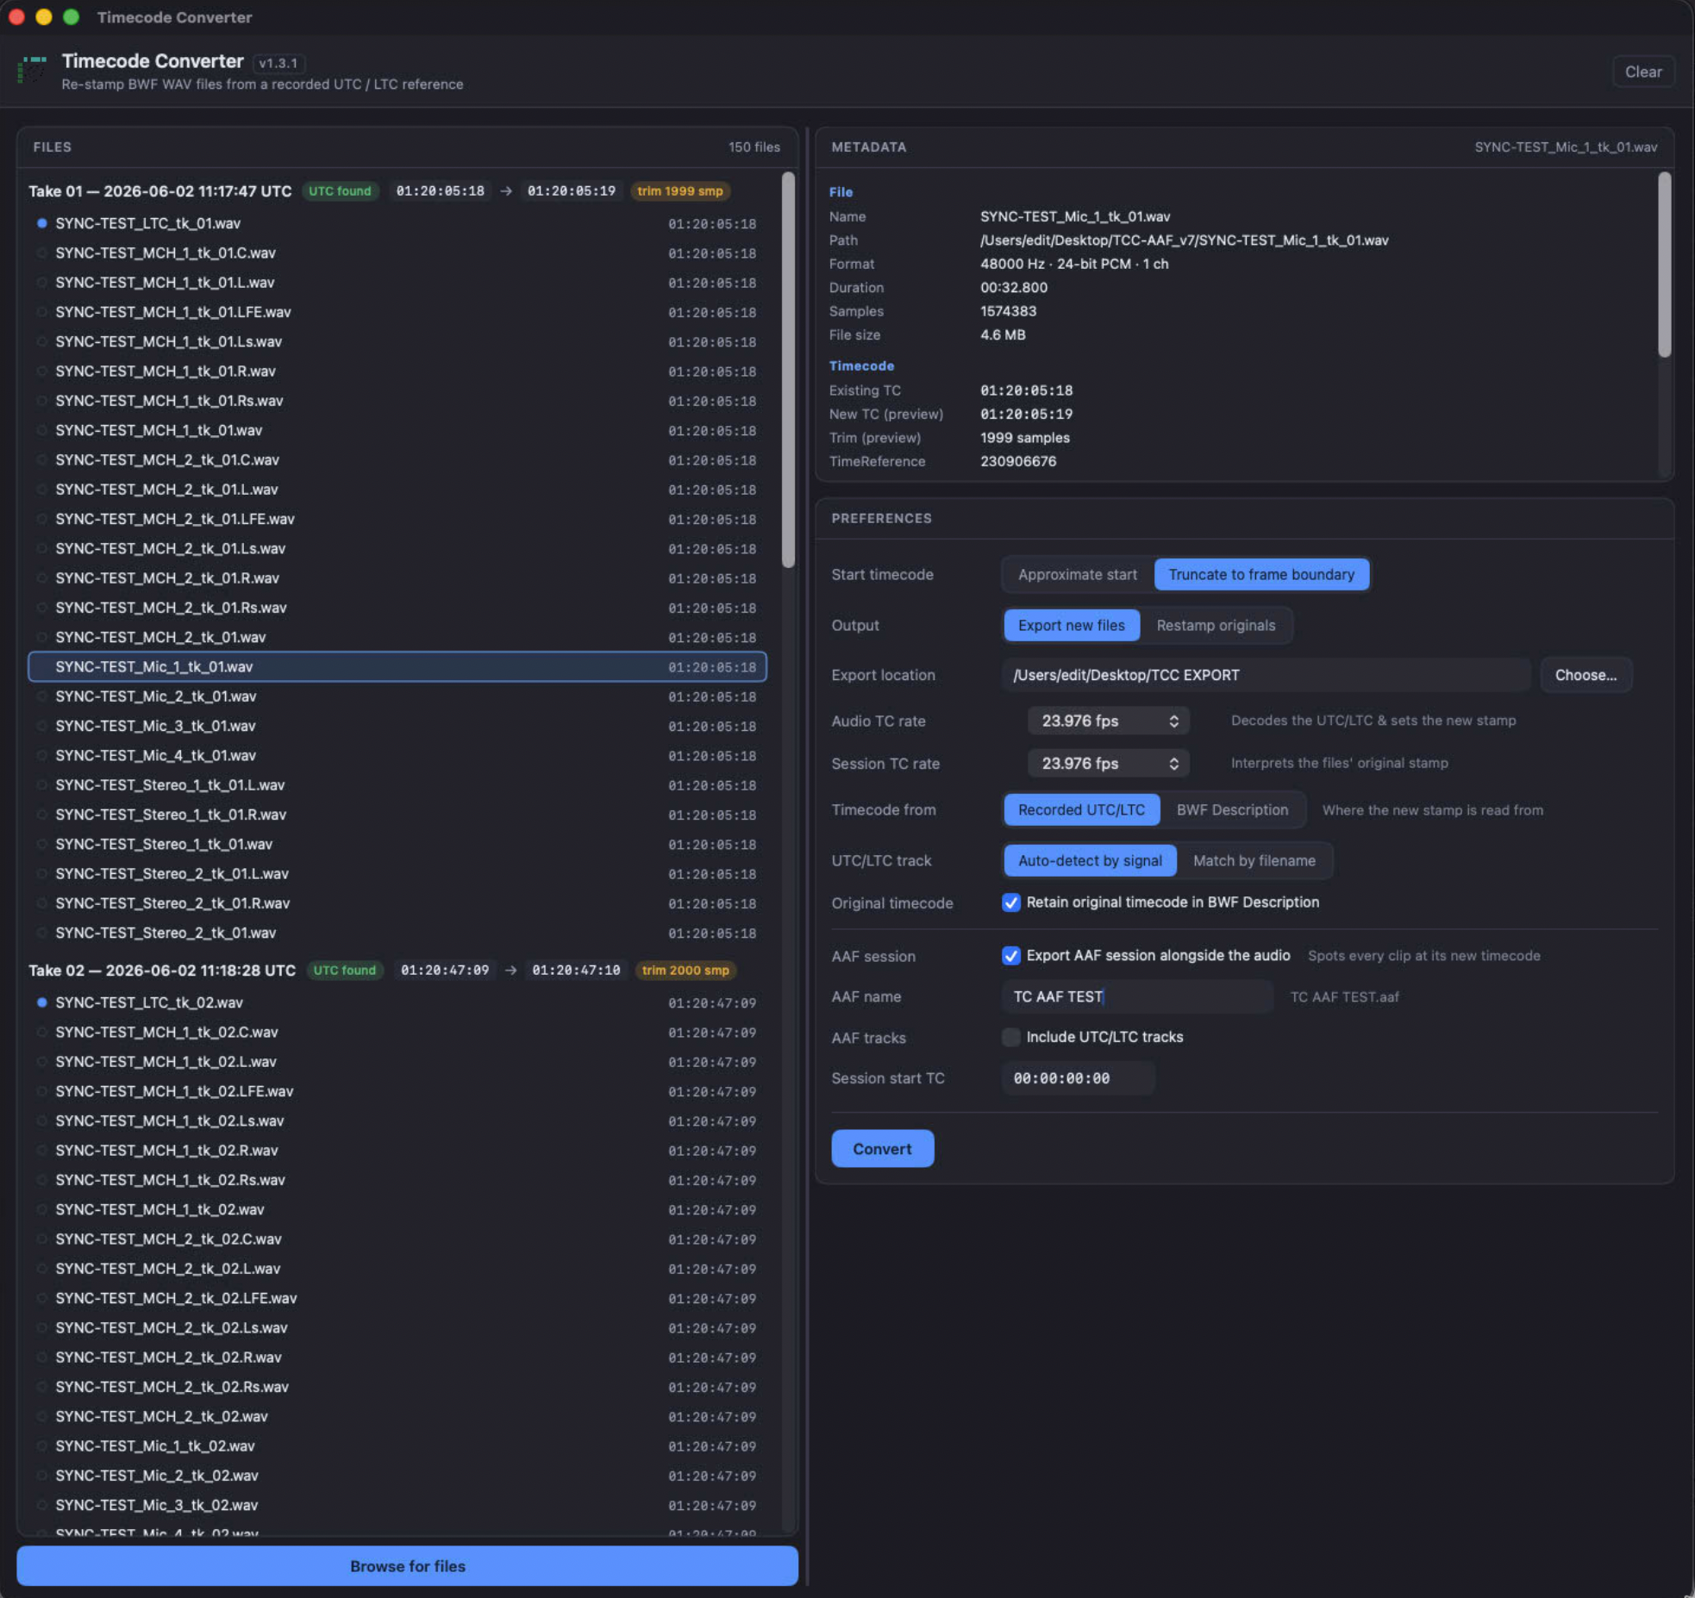
Task: Select Auto-detect by signal for UTC/LTC track
Action: (1090, 861)
